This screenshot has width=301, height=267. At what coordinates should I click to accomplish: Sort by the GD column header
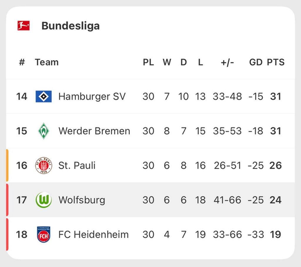click(256, 62)
